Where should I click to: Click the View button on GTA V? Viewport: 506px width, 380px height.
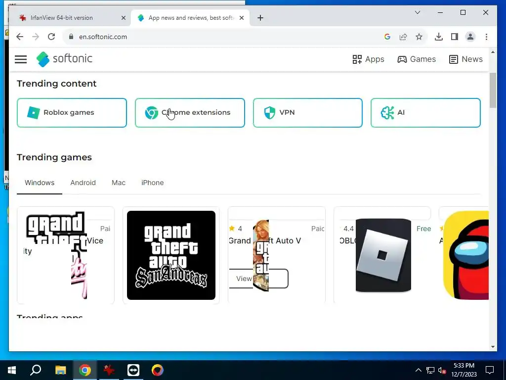pos(258,279)
